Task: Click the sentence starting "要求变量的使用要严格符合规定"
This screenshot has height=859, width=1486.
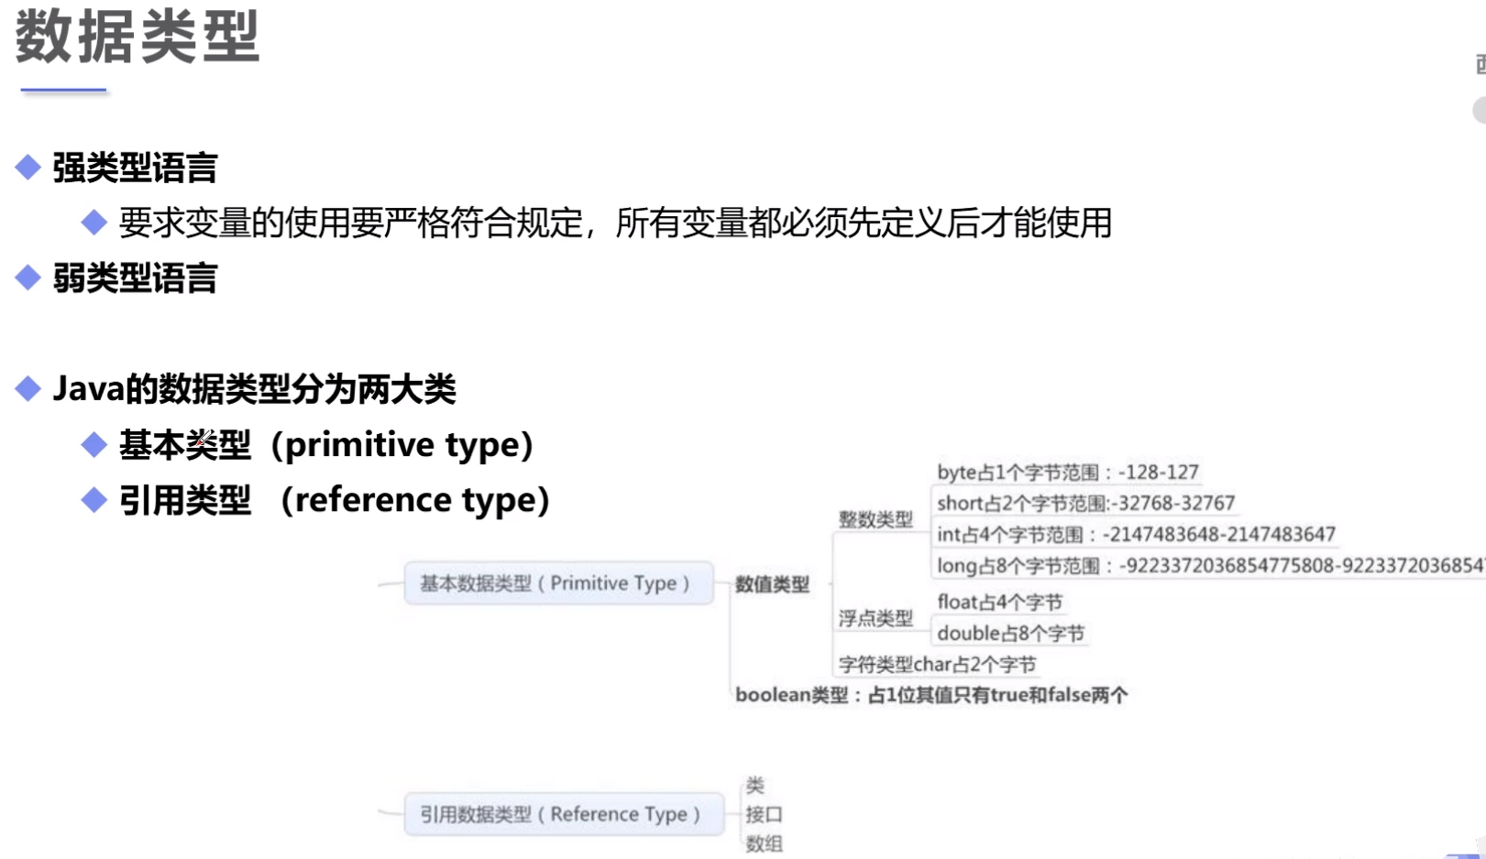Action: click(615, 223)
